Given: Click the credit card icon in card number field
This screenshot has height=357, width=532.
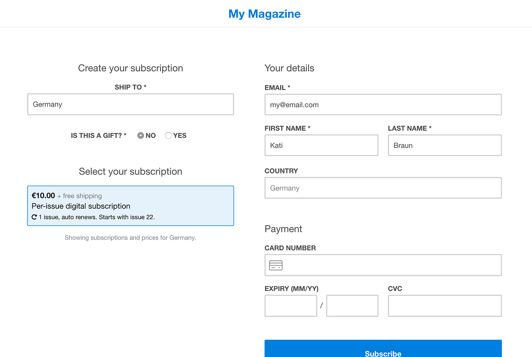Looking at the screenshot, I should click(276, 265).
